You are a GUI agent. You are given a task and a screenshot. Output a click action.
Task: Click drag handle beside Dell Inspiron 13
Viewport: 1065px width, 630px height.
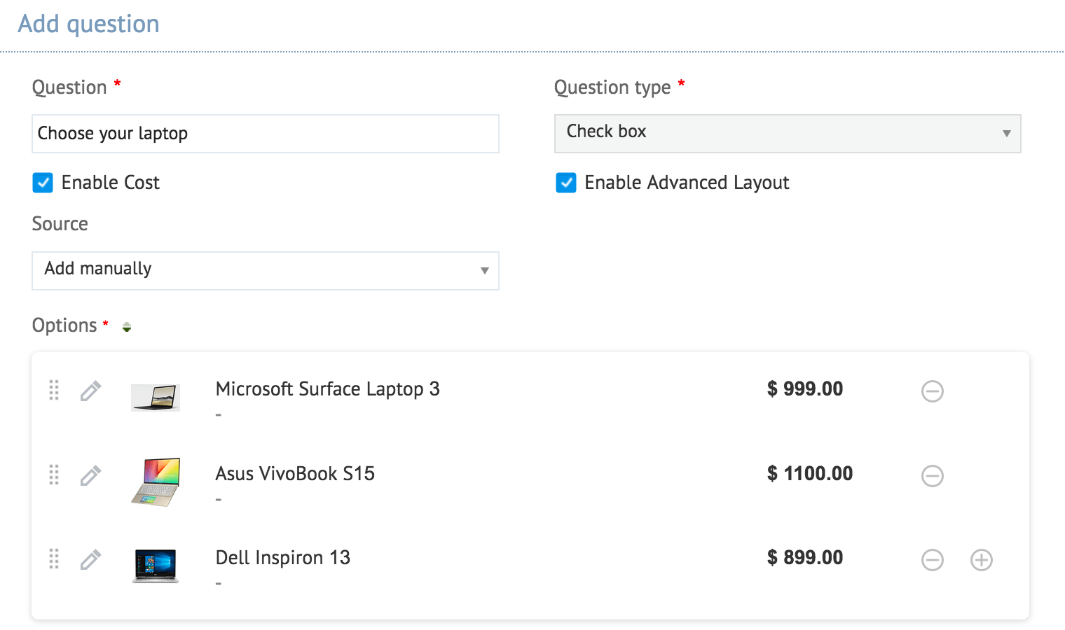pos(54,559)
